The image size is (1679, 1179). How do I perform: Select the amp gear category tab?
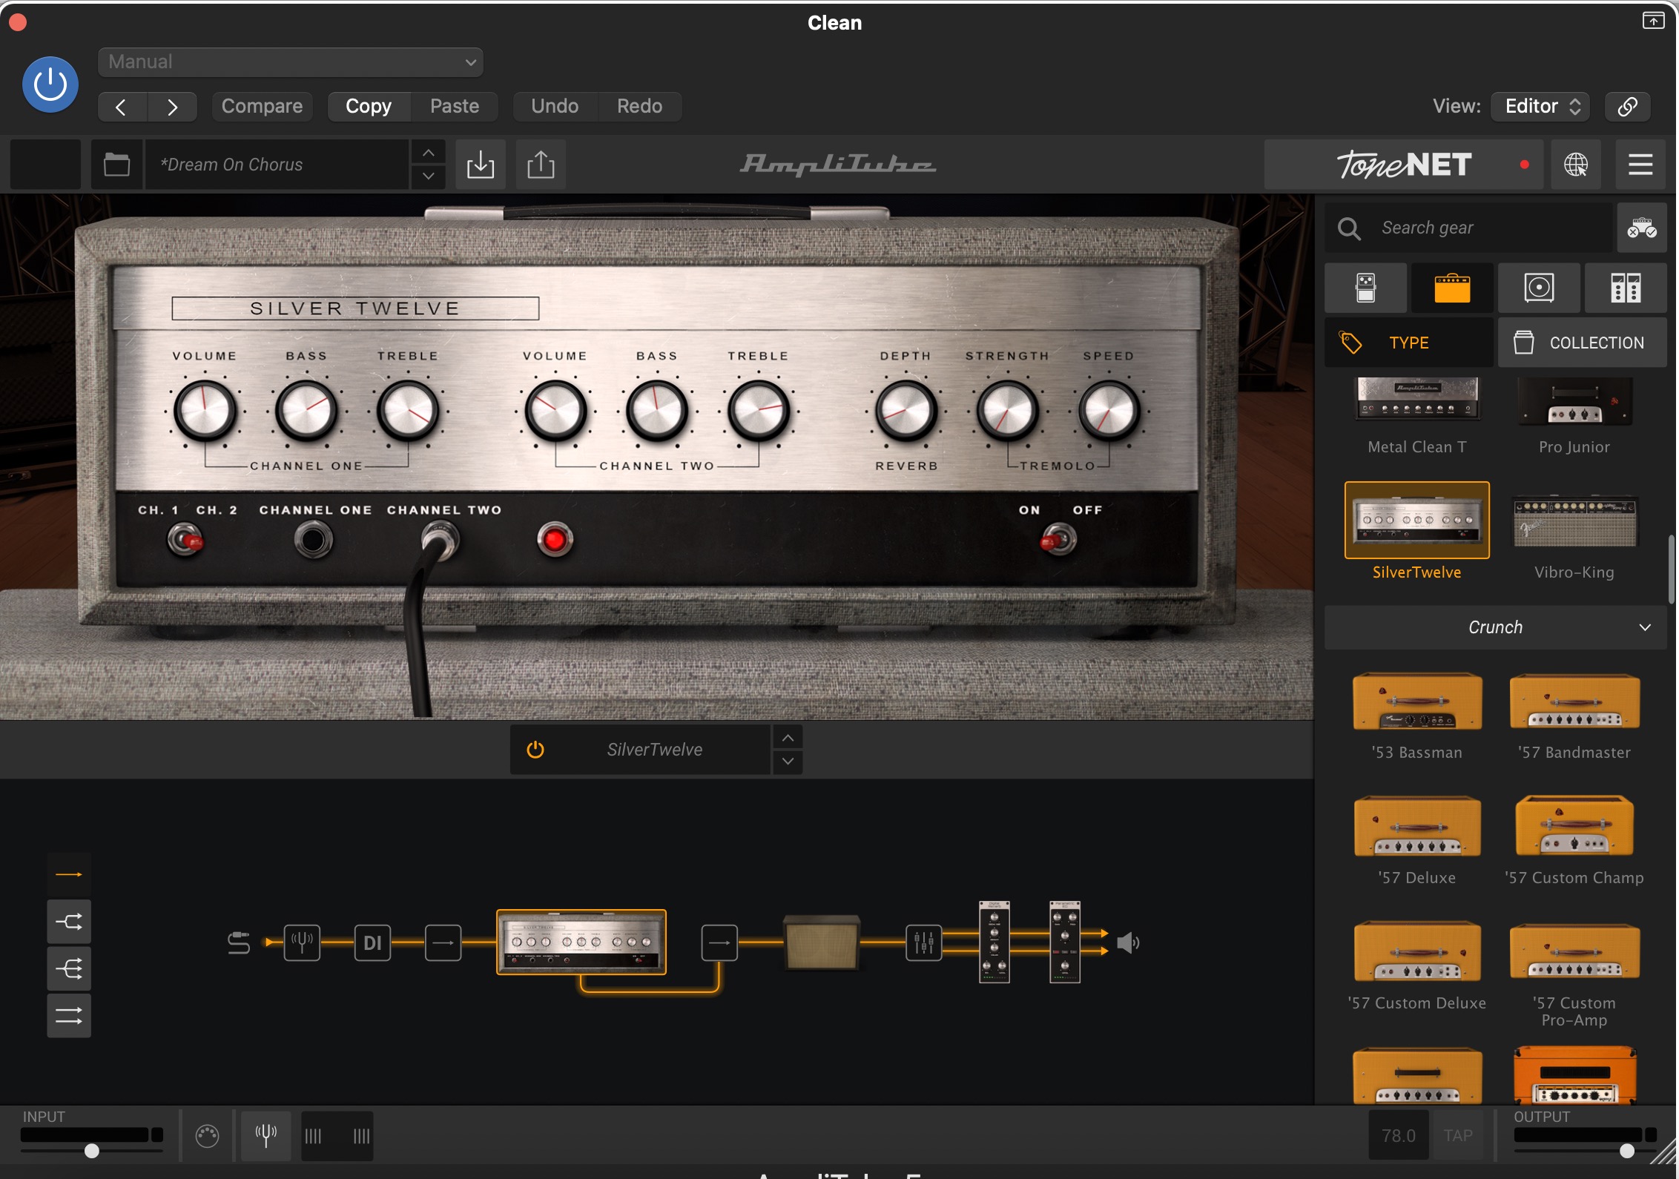1452,288
